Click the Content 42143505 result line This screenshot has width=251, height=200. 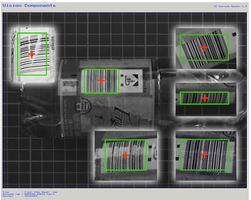20,196
